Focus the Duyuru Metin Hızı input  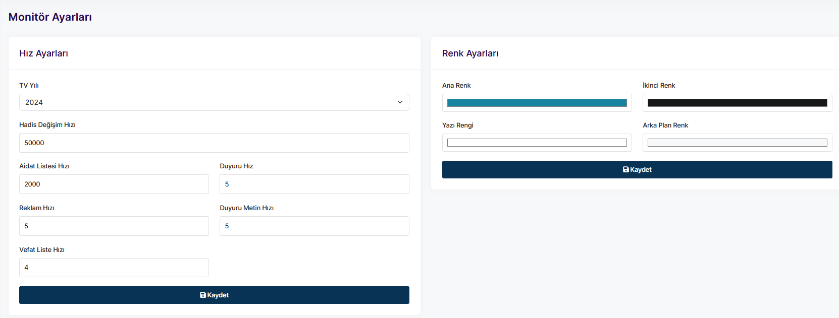click(314, 226)
